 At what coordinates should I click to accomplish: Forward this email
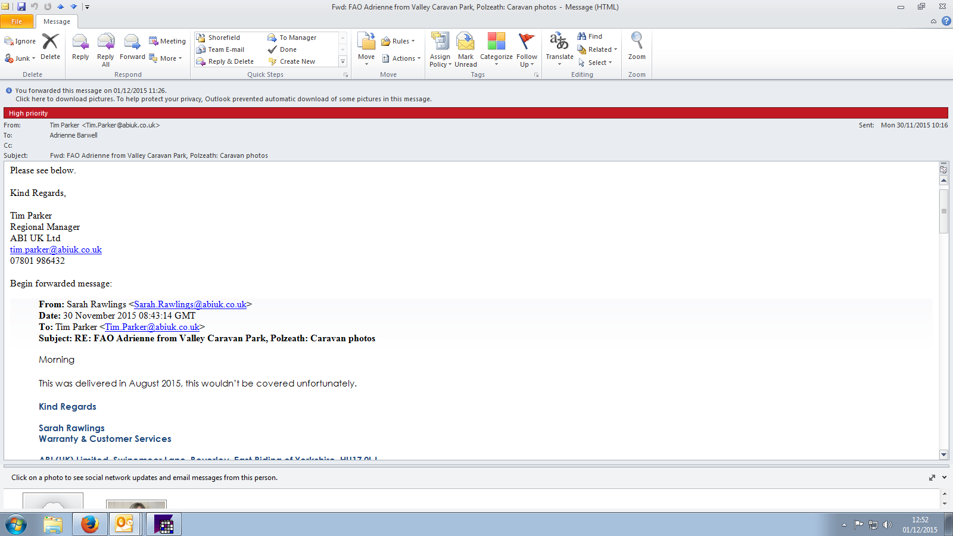[132, 46]
